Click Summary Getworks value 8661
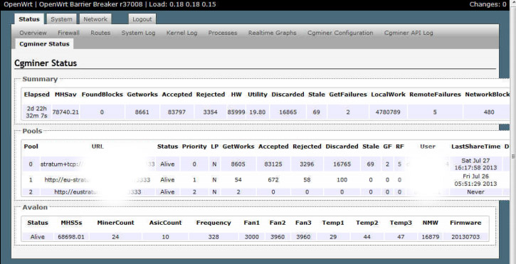The image size is (516, 264). tap(142, 112)
